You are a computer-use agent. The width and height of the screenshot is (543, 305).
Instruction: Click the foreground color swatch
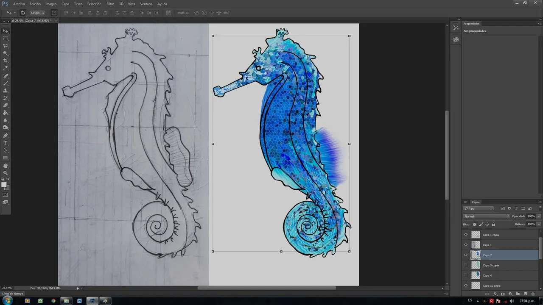[4, 185]
